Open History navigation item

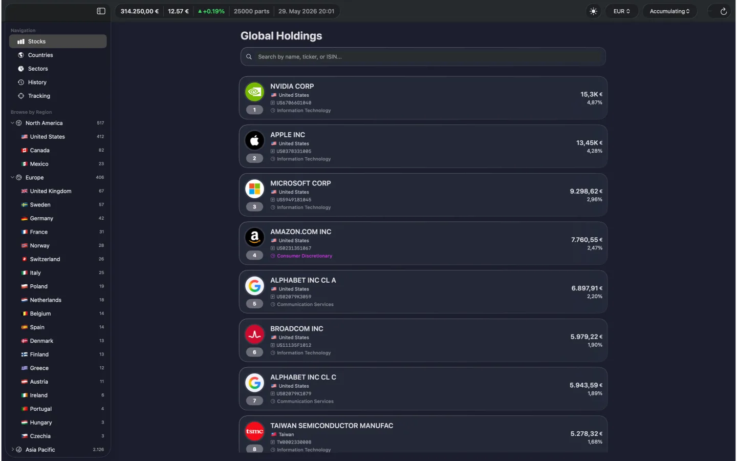(x=58, y=82)
